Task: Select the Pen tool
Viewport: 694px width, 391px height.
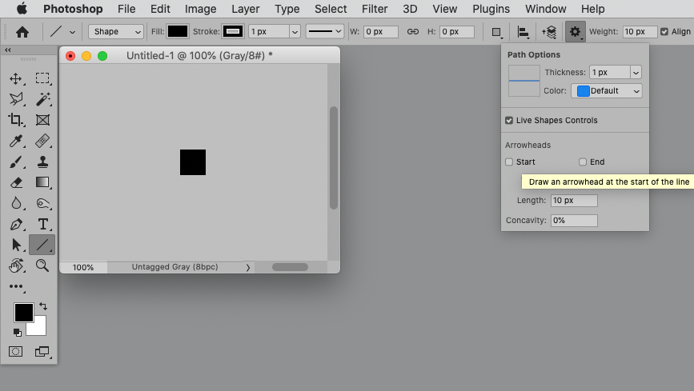Action: coord(16,224)
